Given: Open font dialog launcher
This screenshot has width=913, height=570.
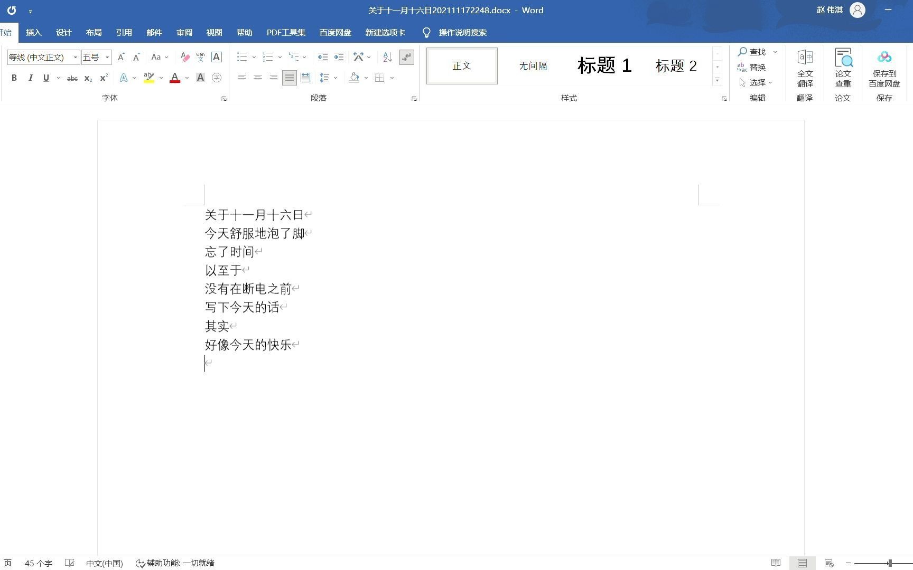Looking at the screenshot, I should tap(224, 99).
